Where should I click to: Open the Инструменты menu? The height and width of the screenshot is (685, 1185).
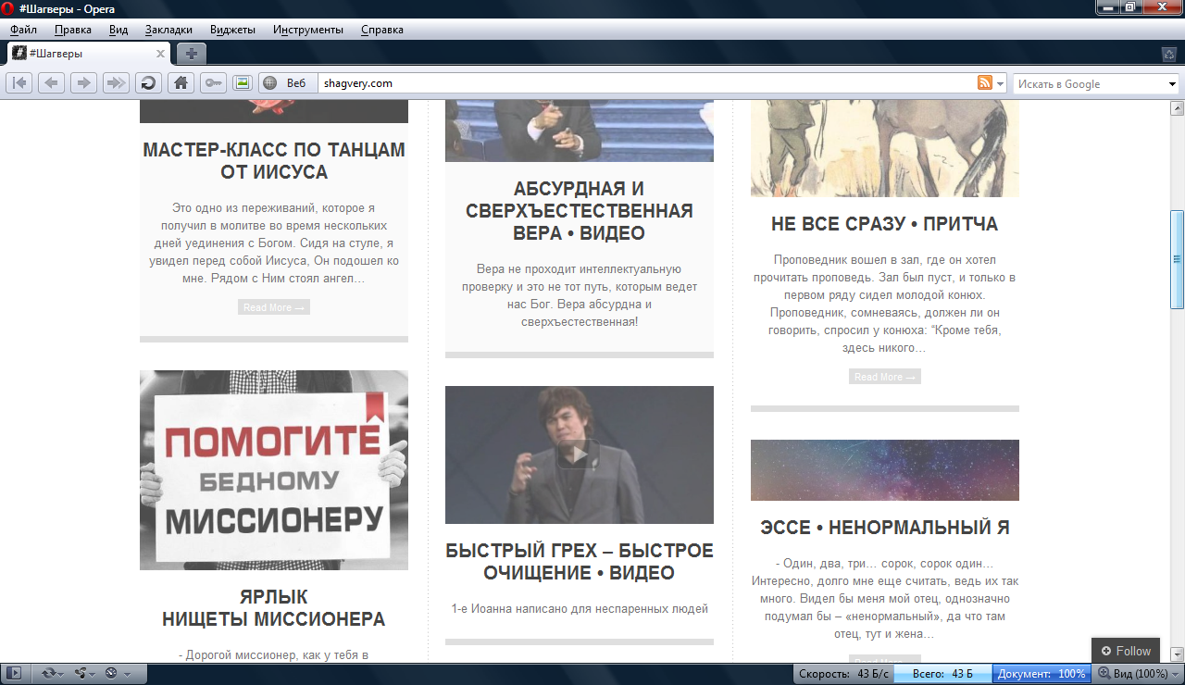click(x=307, y=30)
